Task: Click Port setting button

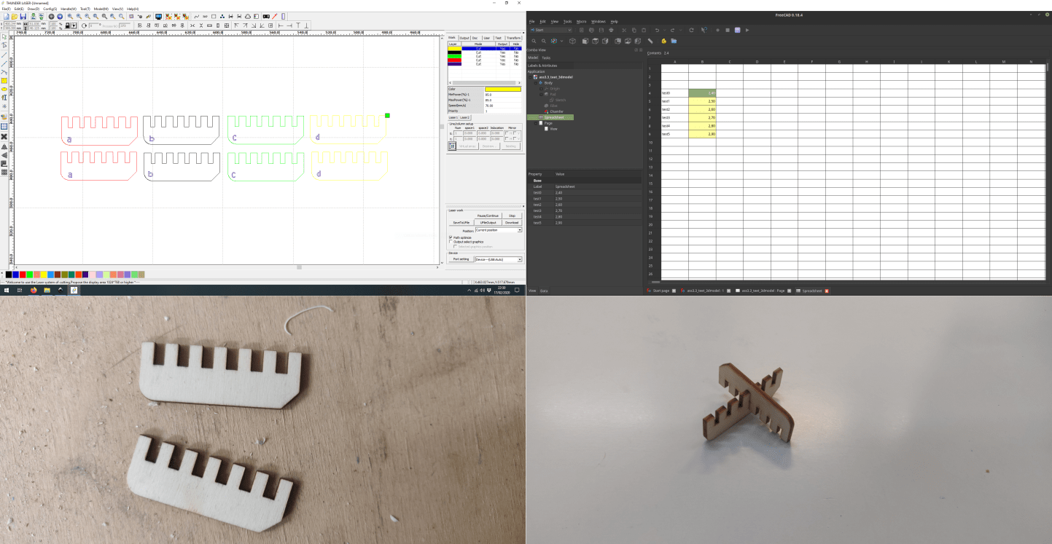Action: point(461,259)
